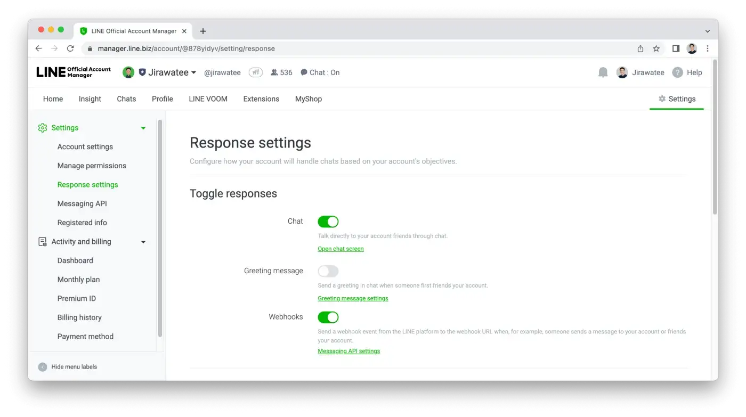The width and height of the screenshot is (746, 417).
Task: Open the Extensions tab
Action: pyautogui.click(x=261, y=99)
